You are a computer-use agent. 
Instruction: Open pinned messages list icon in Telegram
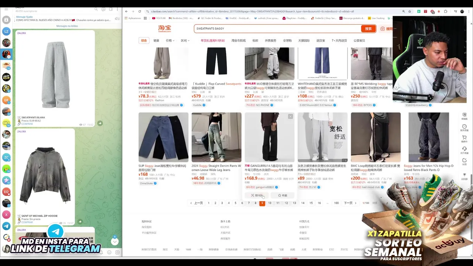[117, 18]
